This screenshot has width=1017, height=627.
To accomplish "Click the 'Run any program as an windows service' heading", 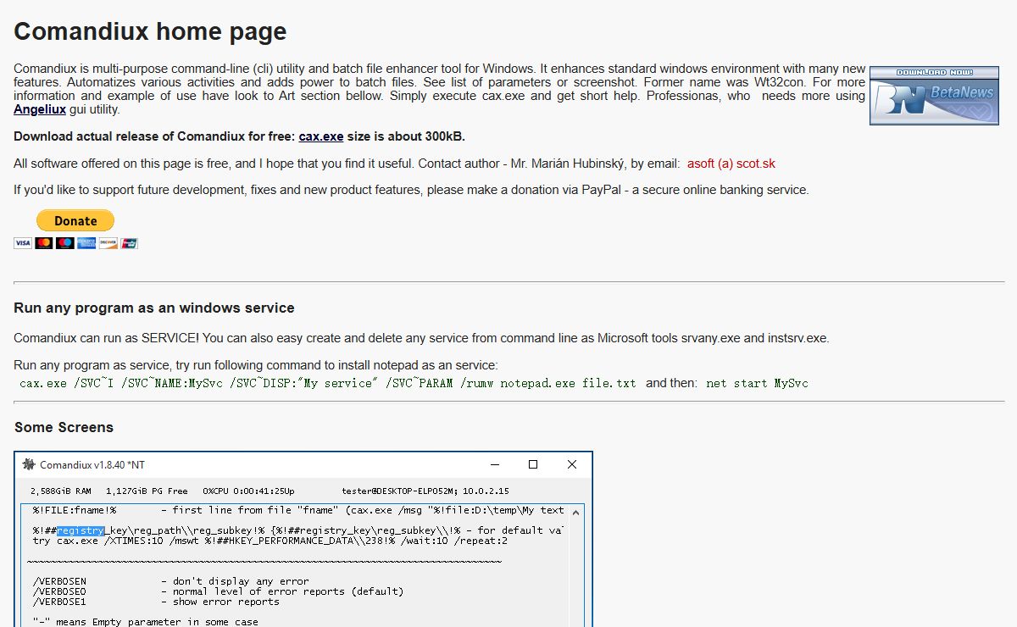I will point(154,308).
